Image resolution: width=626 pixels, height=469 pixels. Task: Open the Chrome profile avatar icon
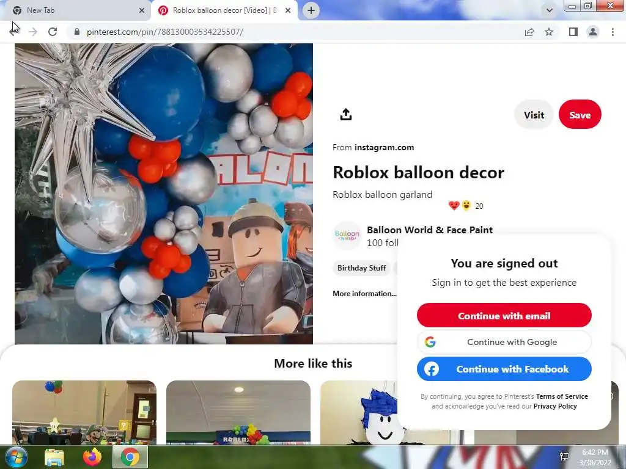[x=593, y=32]
